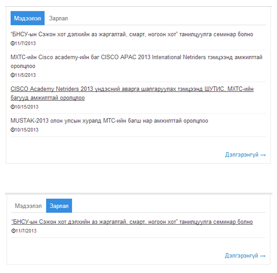
Task: Select the active Мэдээлэл tab in top panel
Action: coord(28,18)
